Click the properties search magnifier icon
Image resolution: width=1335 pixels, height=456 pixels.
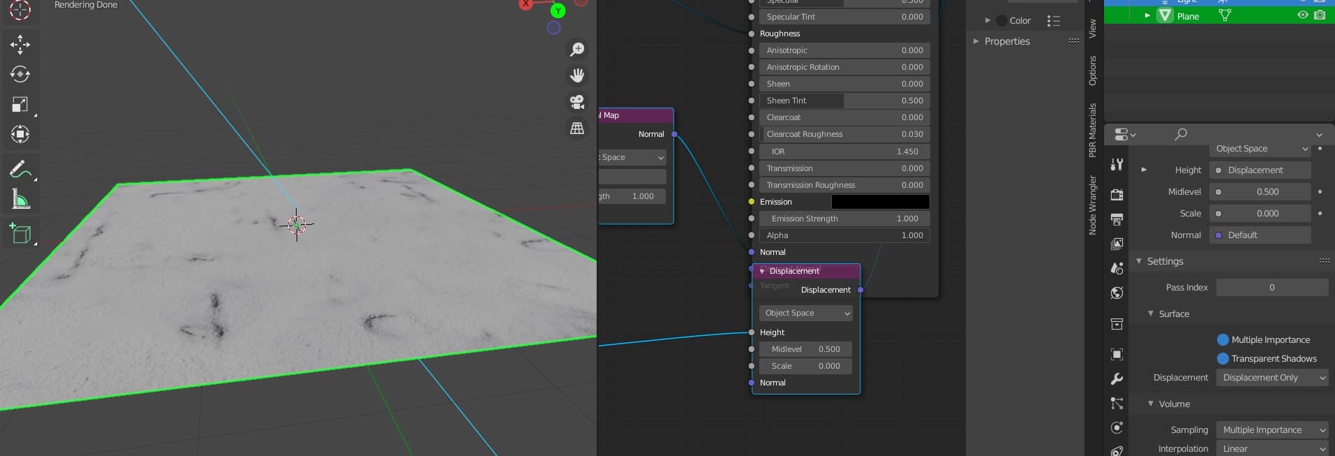tap(1181, 134)
